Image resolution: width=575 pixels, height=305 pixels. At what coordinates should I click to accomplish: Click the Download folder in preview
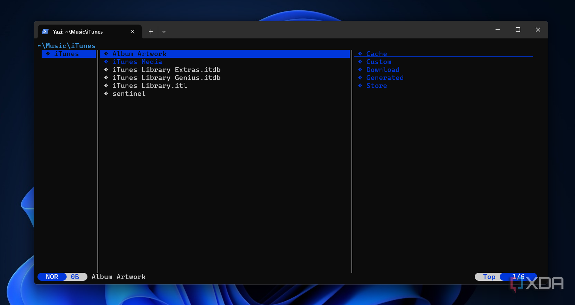point(383,70)
